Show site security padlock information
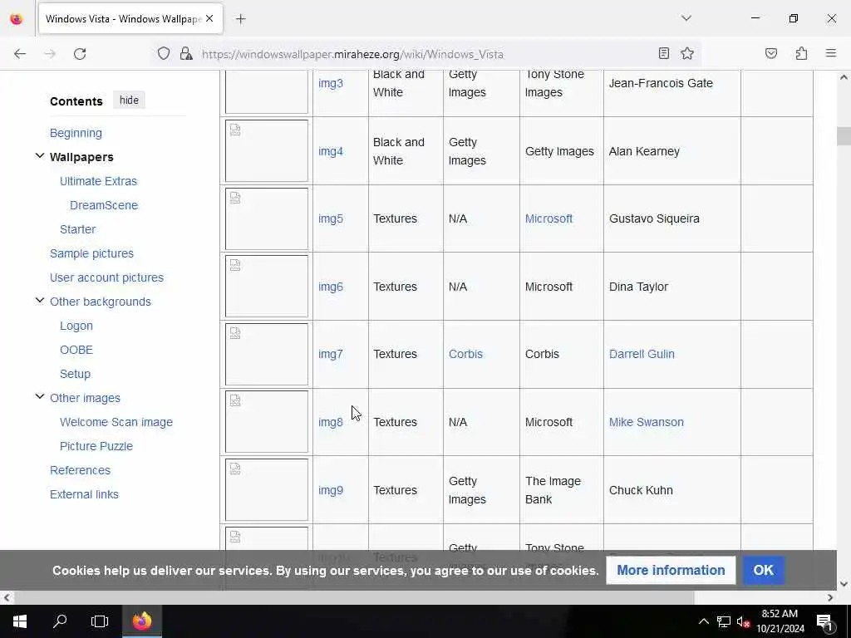 pyautogui.click(x=186, y=54)
